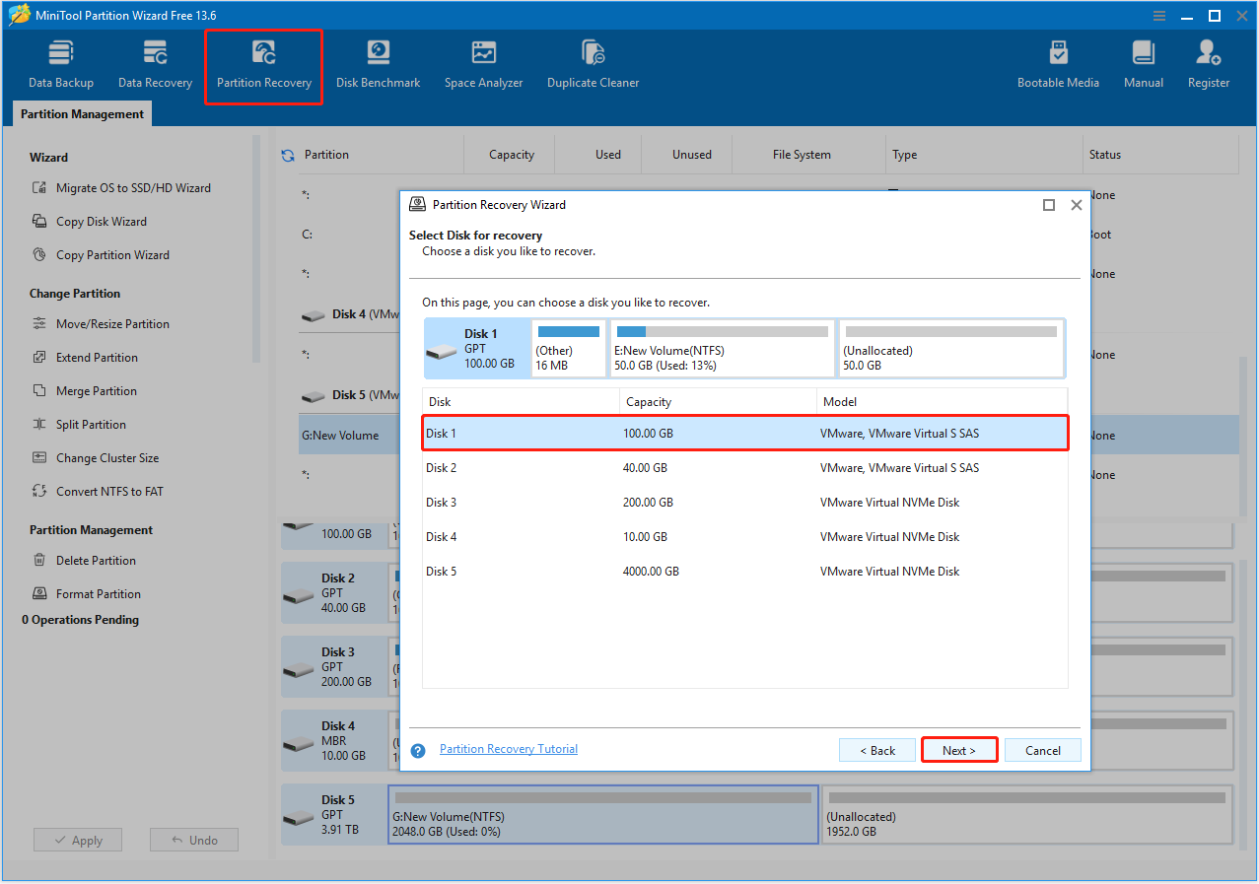Click the help question mark in the wizard
1259x884 pixels.
pos(417,750)
